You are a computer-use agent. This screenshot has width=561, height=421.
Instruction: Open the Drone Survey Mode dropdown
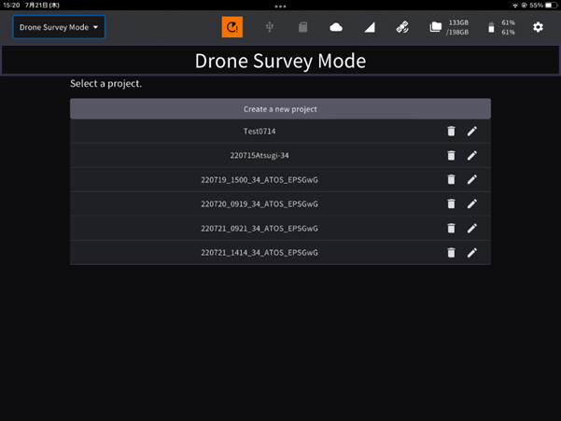pos(59,27)
